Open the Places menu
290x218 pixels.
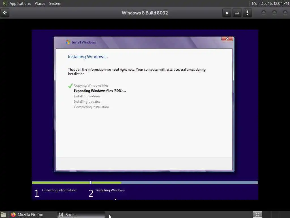[40, 3]
